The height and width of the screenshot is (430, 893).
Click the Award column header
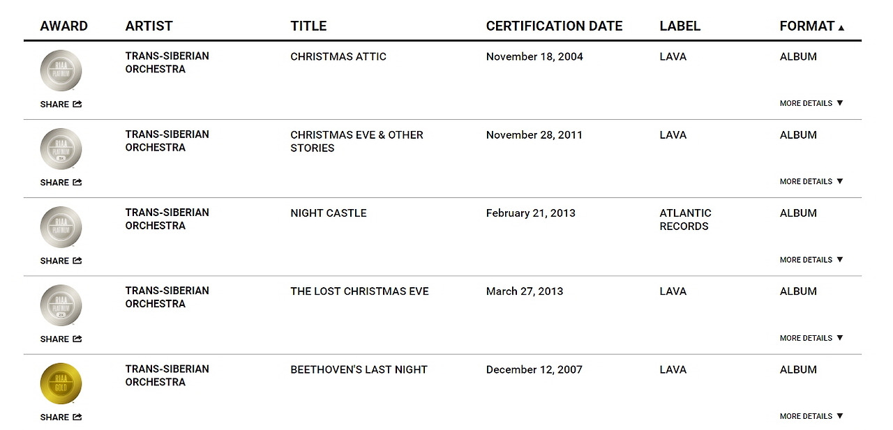pos(64,26)
